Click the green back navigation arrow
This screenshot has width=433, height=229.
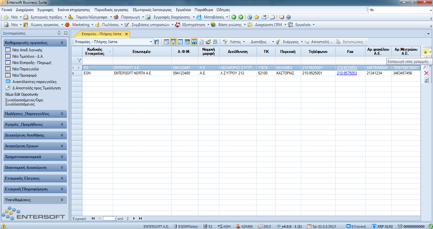[x=234, y=17]
